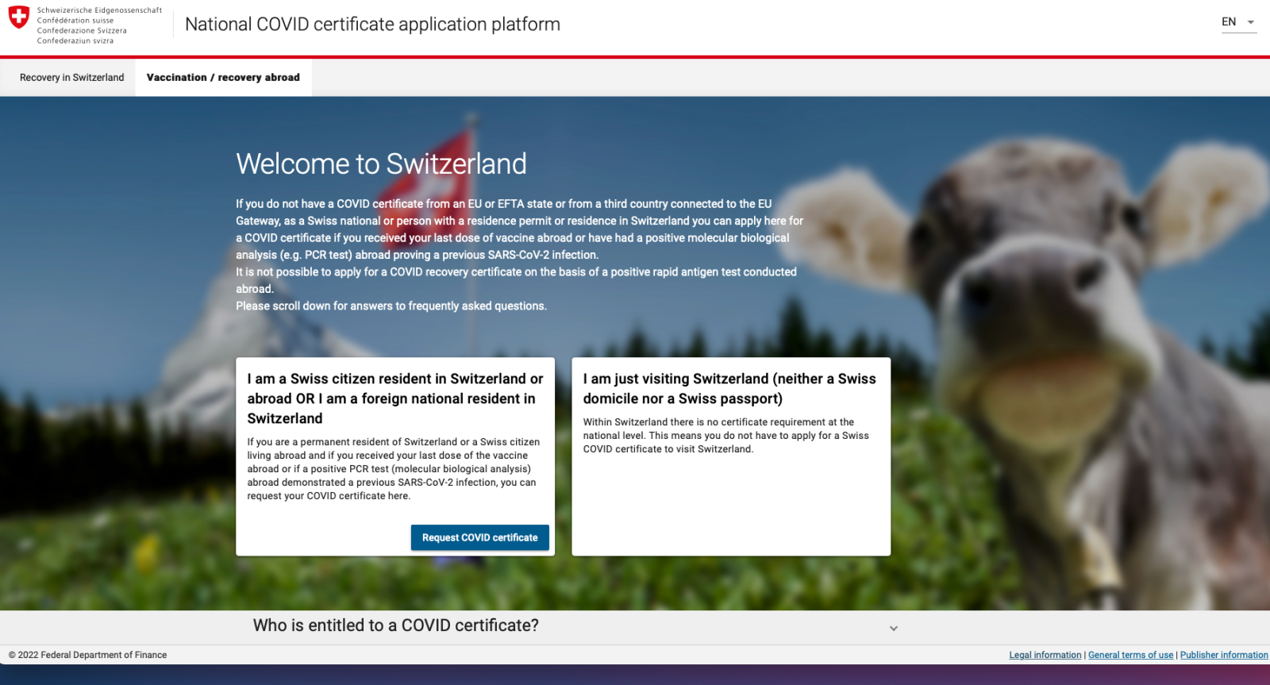Open the EN language selector
The image size is (1270, 685).
(1229, 22)
